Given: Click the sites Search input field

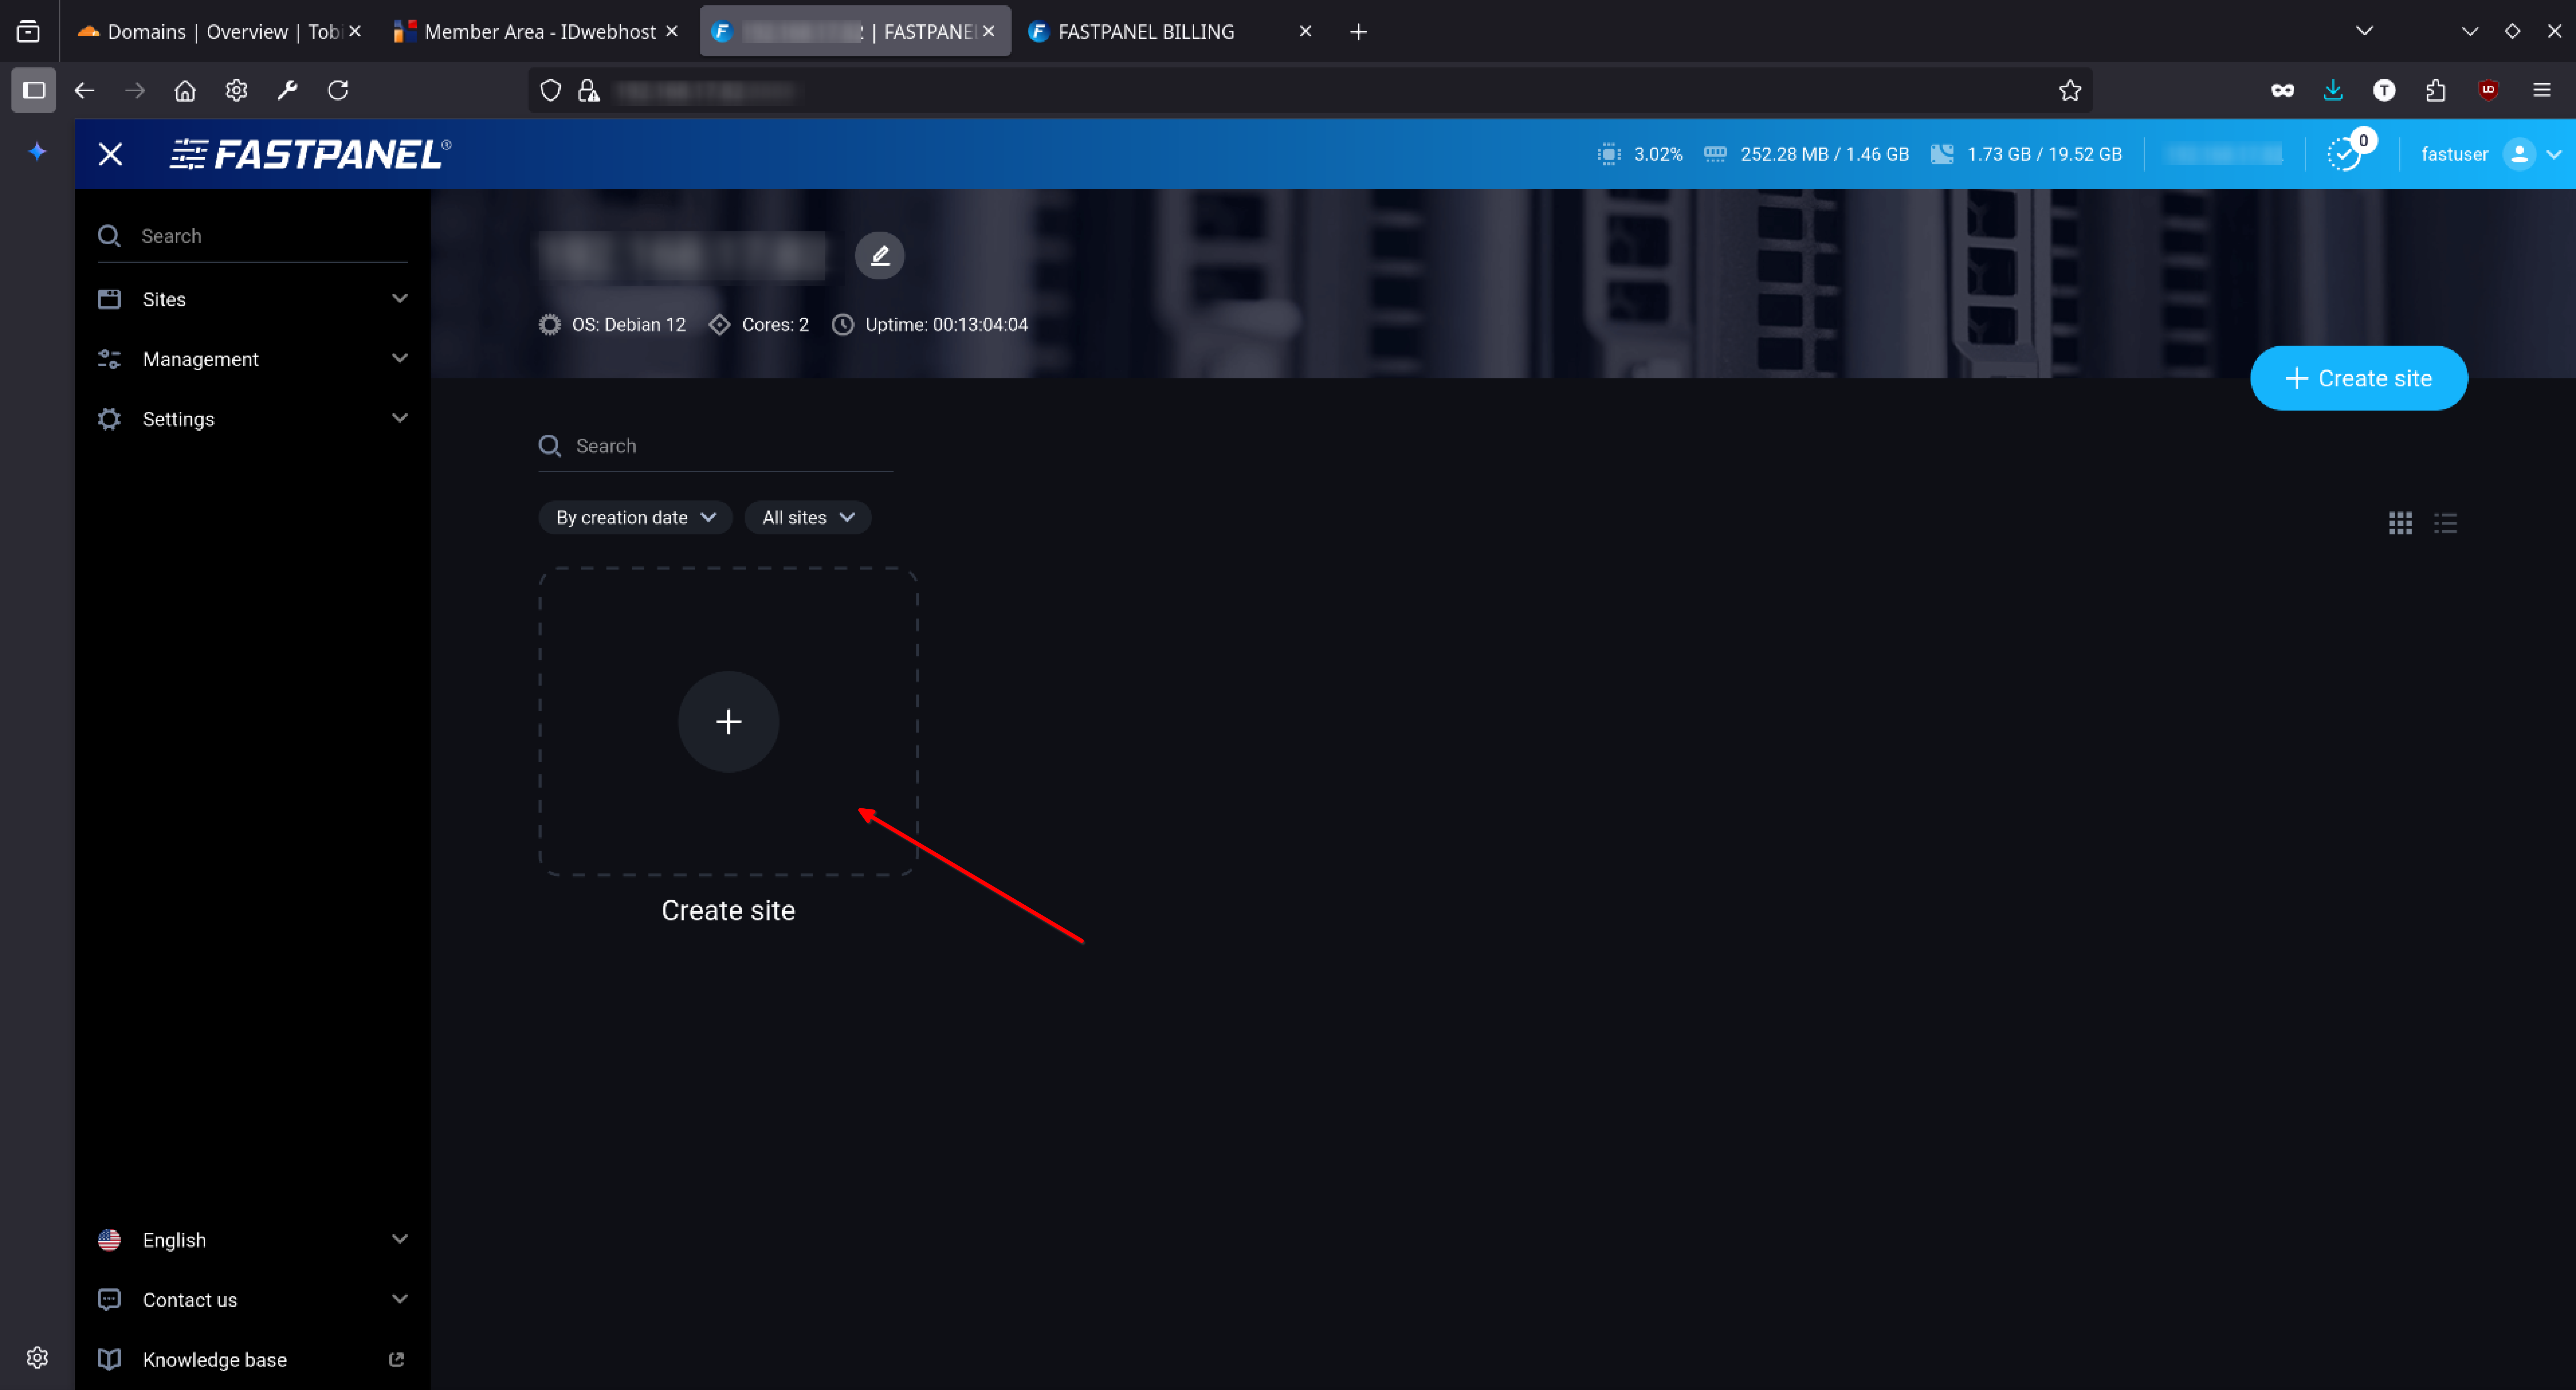Looking at the screenshot, I should (730, 446).
